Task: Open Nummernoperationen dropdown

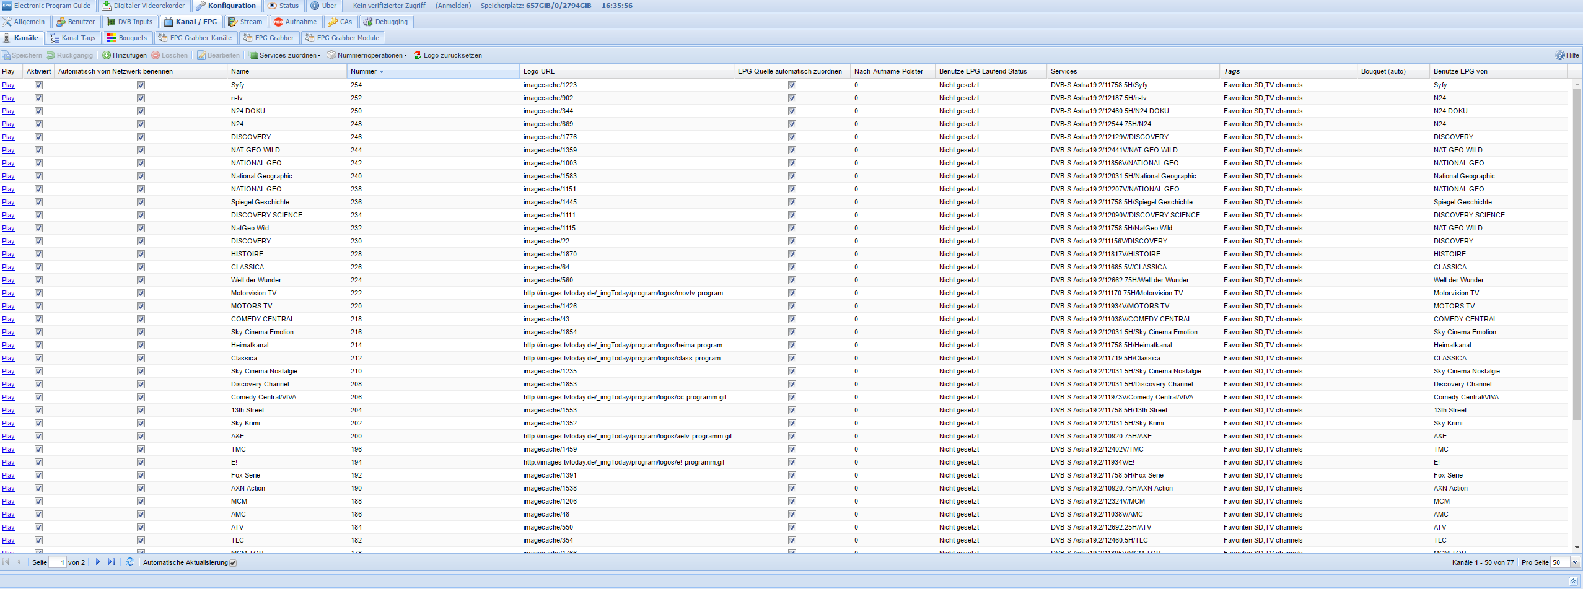Action: (x=367, y=55)
